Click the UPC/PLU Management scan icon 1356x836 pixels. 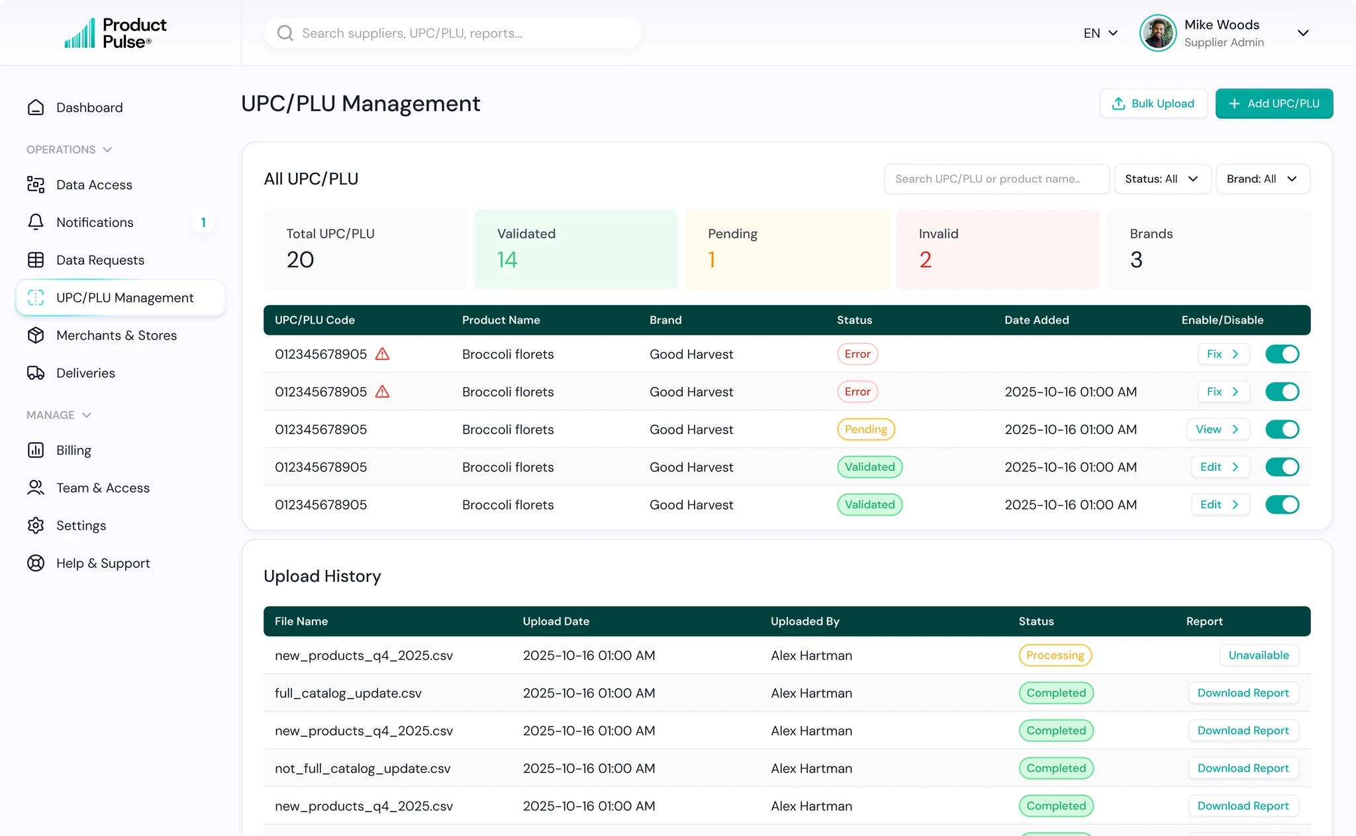coord(36,298)
